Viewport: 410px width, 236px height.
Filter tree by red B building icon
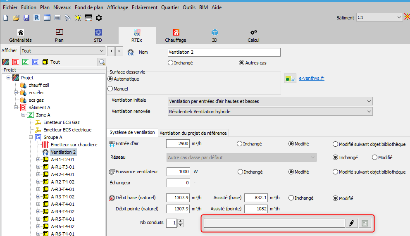coord(15,62)
